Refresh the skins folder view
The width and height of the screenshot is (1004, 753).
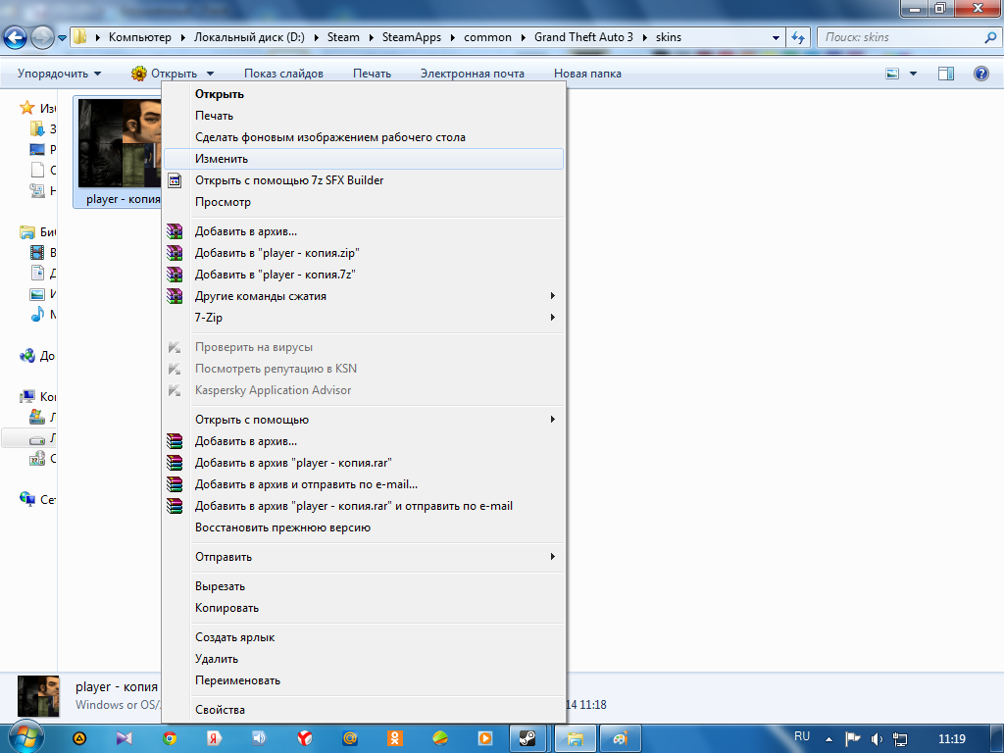click(798, 37)
